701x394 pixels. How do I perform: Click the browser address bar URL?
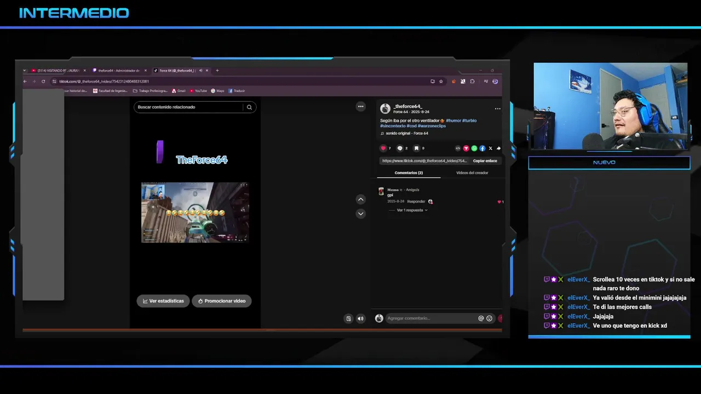click(x=104, y=82)
